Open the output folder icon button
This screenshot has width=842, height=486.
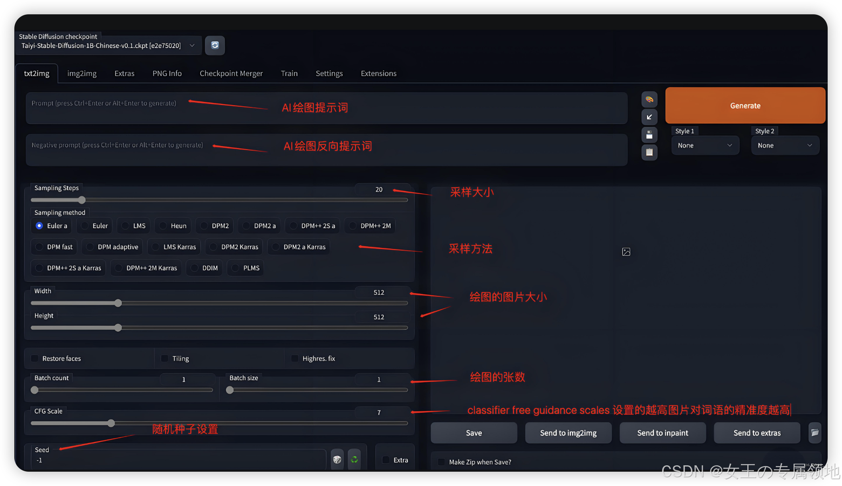pos(815,433)
